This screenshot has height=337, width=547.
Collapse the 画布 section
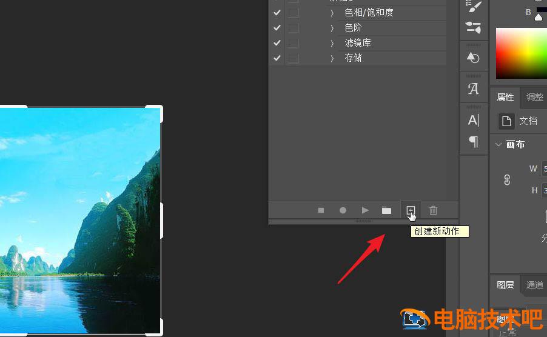498,144
